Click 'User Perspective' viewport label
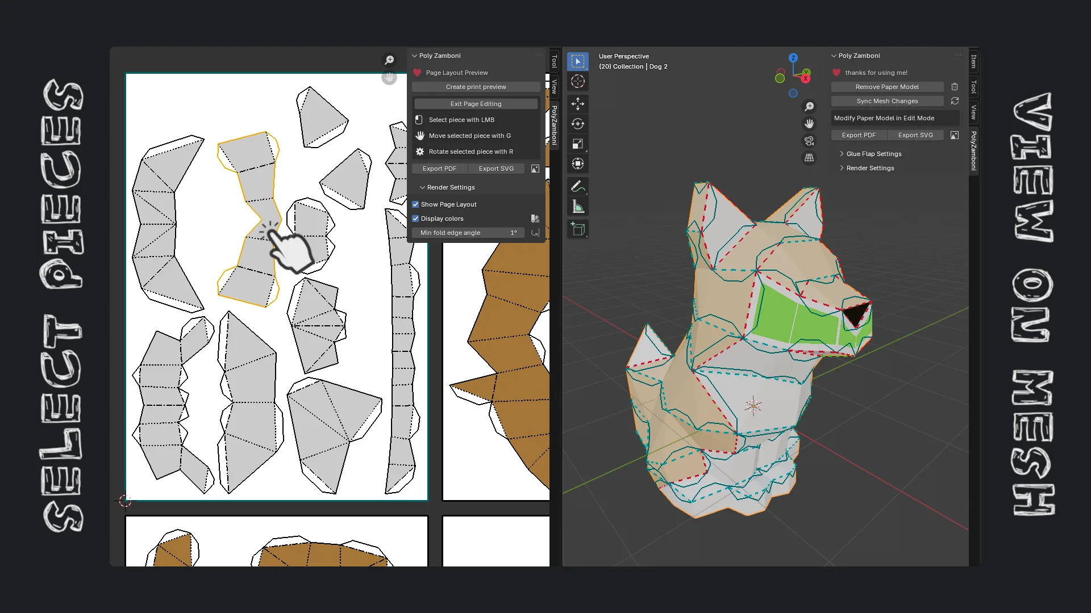1091x613 pixels. tap(623, 56)
